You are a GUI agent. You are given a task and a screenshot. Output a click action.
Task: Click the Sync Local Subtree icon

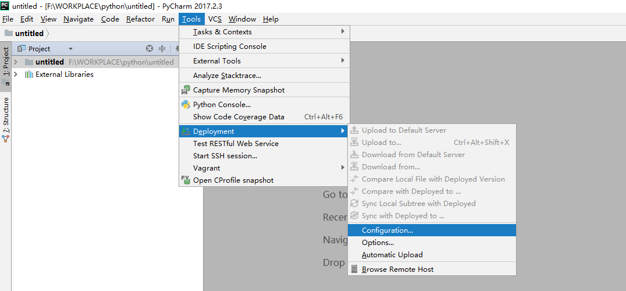click(354, 204)
